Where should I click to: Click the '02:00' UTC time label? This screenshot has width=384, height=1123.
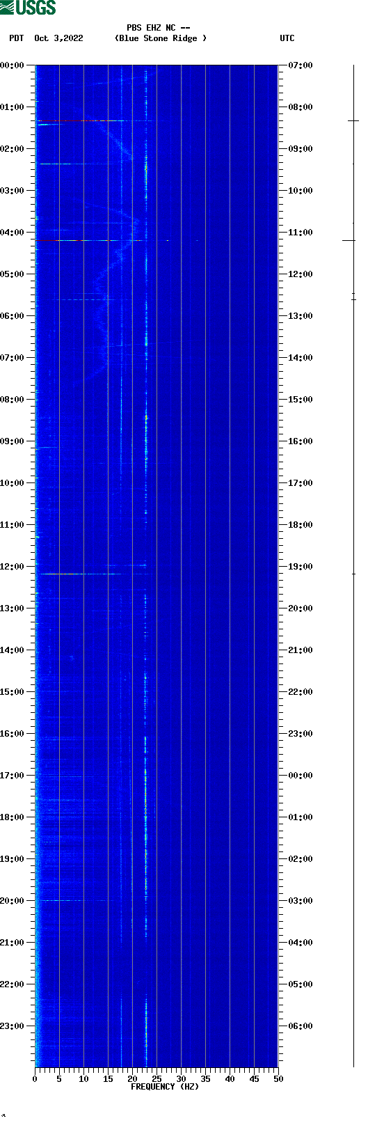click(301, 859)
